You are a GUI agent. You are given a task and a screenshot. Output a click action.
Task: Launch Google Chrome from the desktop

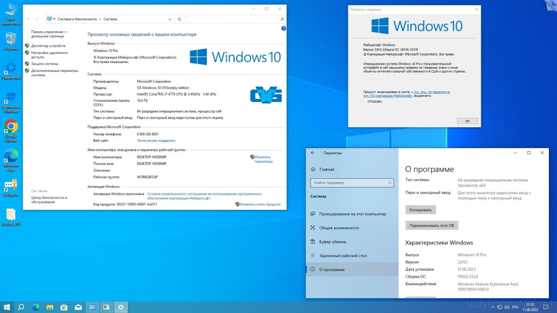coord(11,131)
